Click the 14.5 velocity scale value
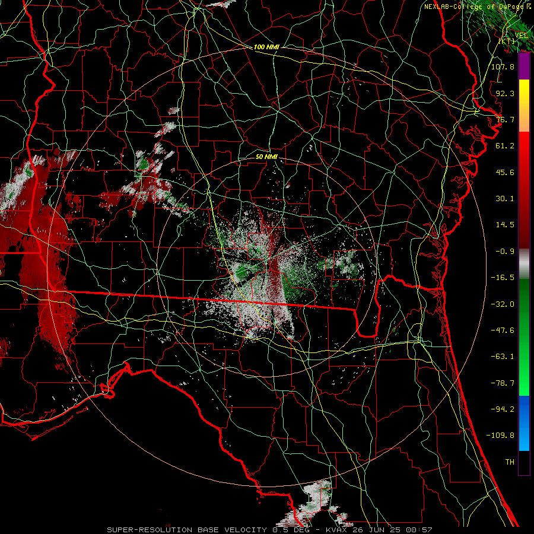Image resolution: width=534 pixels, height=534 pixels. [x=505, y=225]
